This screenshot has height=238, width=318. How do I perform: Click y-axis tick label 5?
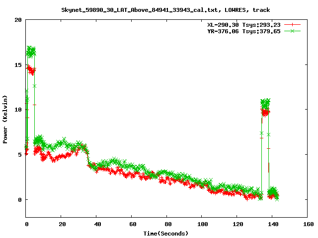20,155
